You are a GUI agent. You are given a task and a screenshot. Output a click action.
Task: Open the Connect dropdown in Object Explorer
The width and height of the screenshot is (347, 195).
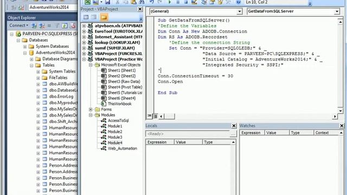18,25
